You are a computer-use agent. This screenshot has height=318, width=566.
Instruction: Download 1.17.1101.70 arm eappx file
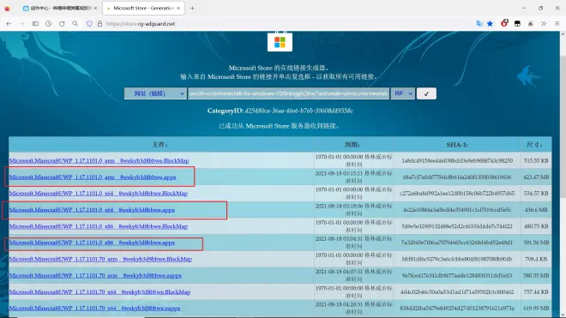[x=96, y=275]
